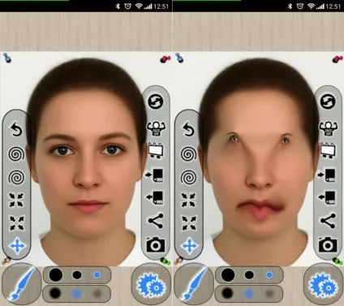Tap alarm clock status icon above warped face

pyautogui.click(x=299, y=6)
